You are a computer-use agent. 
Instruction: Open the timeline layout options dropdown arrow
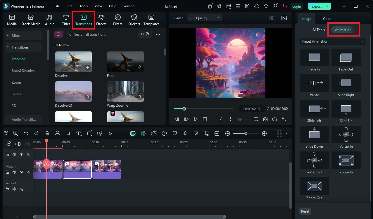pos(286,134)
